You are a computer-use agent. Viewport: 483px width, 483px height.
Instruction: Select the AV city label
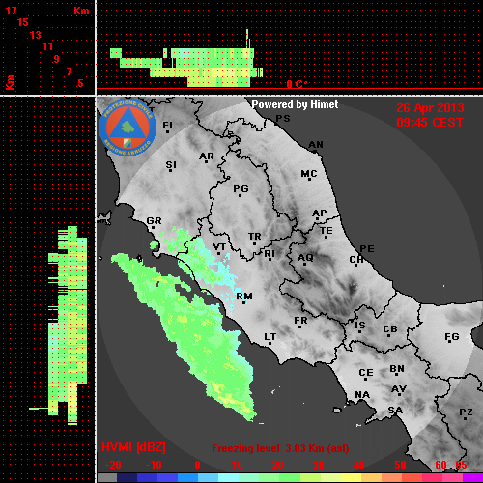[399, 389]
